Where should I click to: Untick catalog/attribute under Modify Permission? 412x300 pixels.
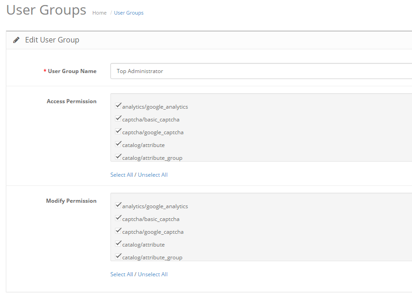(119, 244)
